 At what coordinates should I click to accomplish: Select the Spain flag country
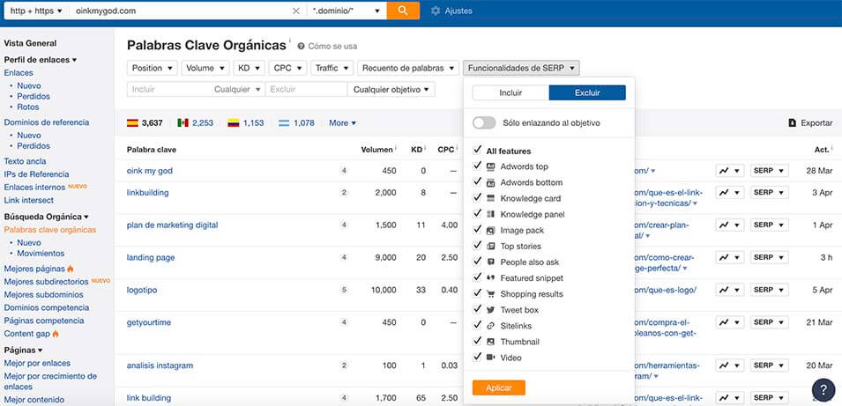132,122
